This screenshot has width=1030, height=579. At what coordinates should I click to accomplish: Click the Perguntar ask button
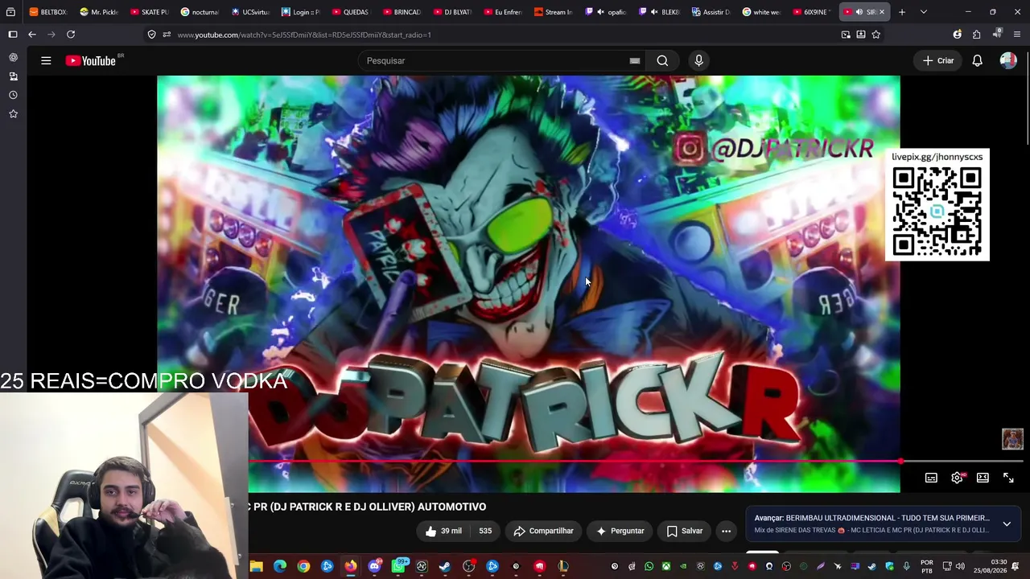tap(620, 531)
